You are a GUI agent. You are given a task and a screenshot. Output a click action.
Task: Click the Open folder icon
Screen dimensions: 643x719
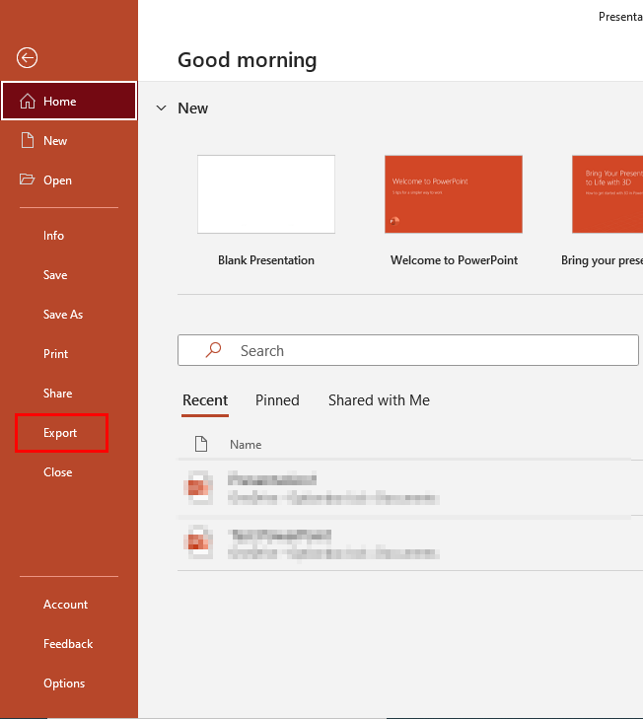pos(27,180)
